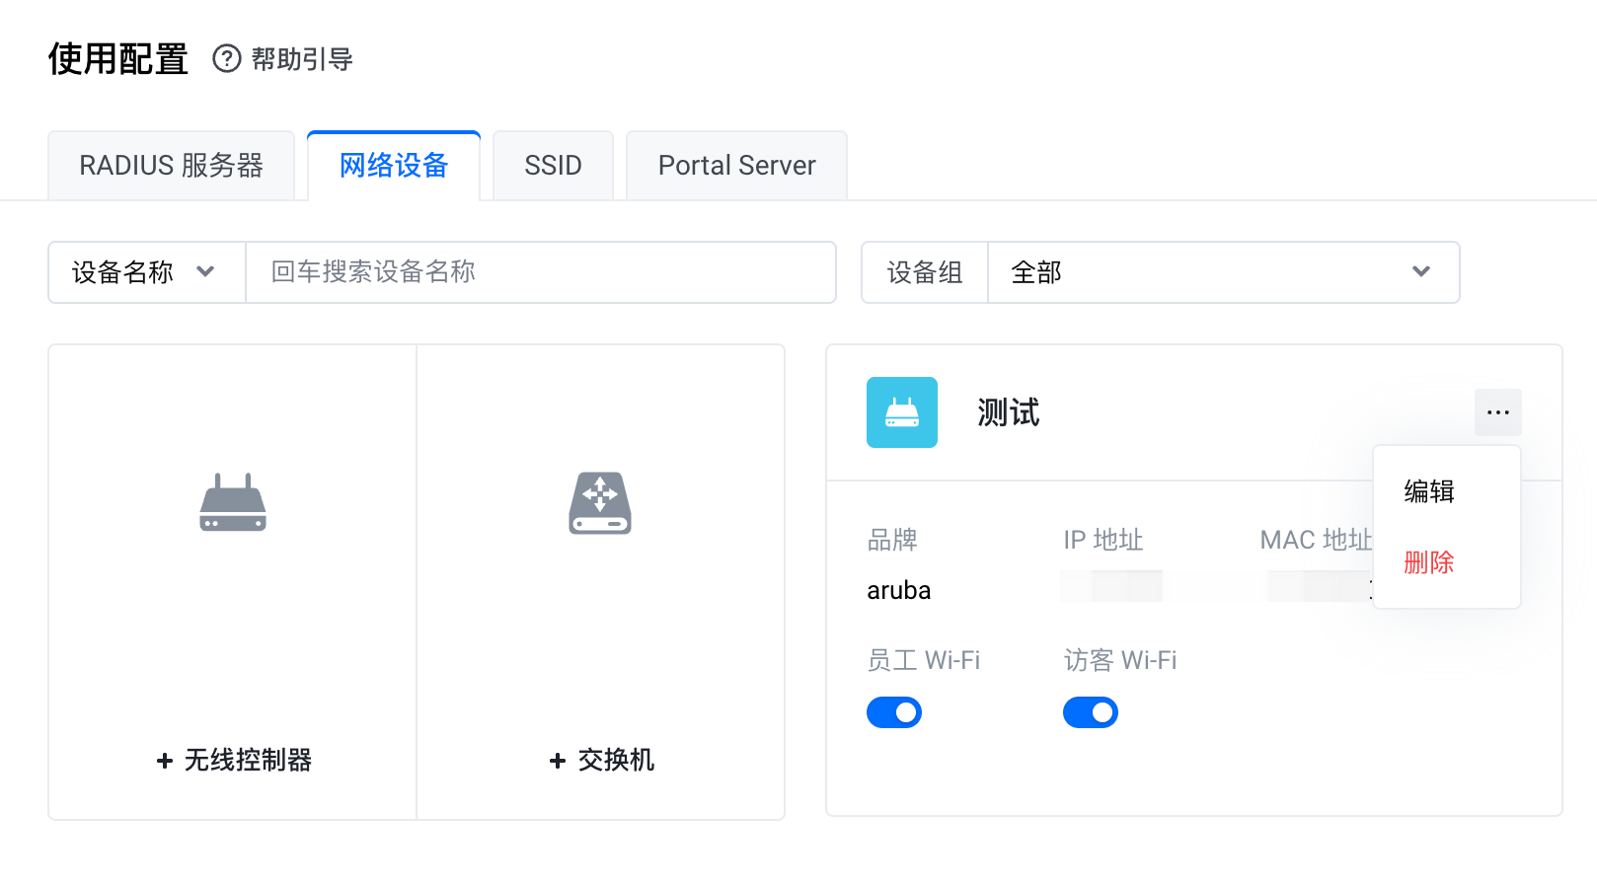
Task: Expand the 设备组 全部 dropdown
Action: [1224, 272]
